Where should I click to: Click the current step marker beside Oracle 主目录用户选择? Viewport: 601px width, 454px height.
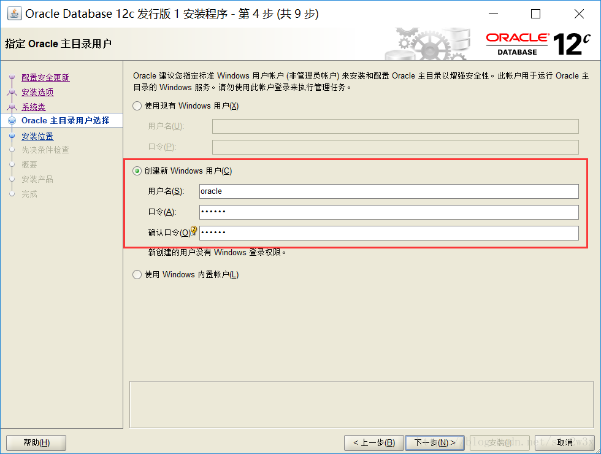point(12,120)
